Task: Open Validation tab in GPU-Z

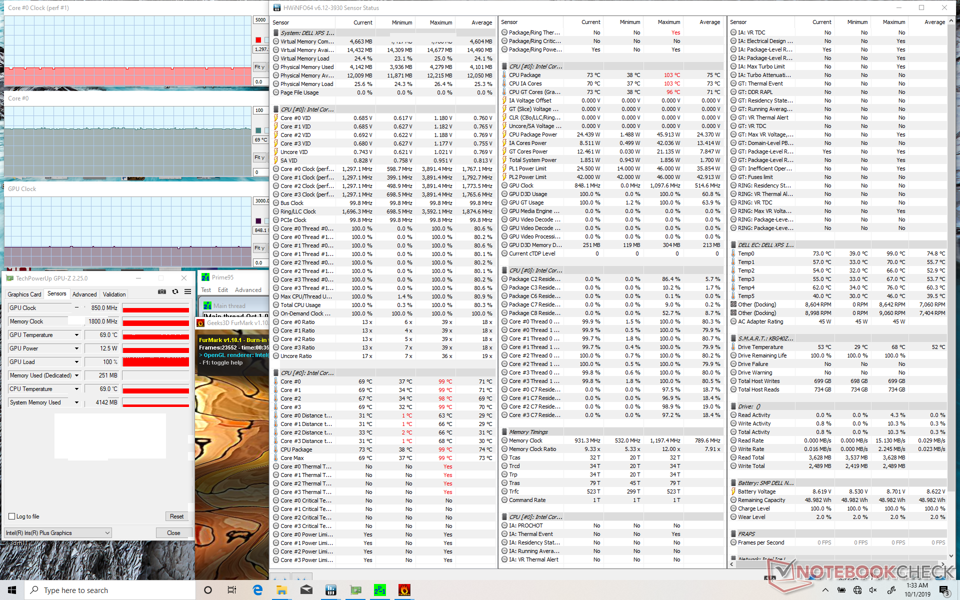Action: point(114,294)
